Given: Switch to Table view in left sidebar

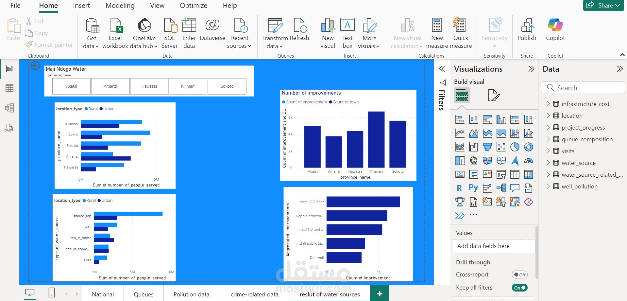Looking at the screenshot, I should pos(9,88).
